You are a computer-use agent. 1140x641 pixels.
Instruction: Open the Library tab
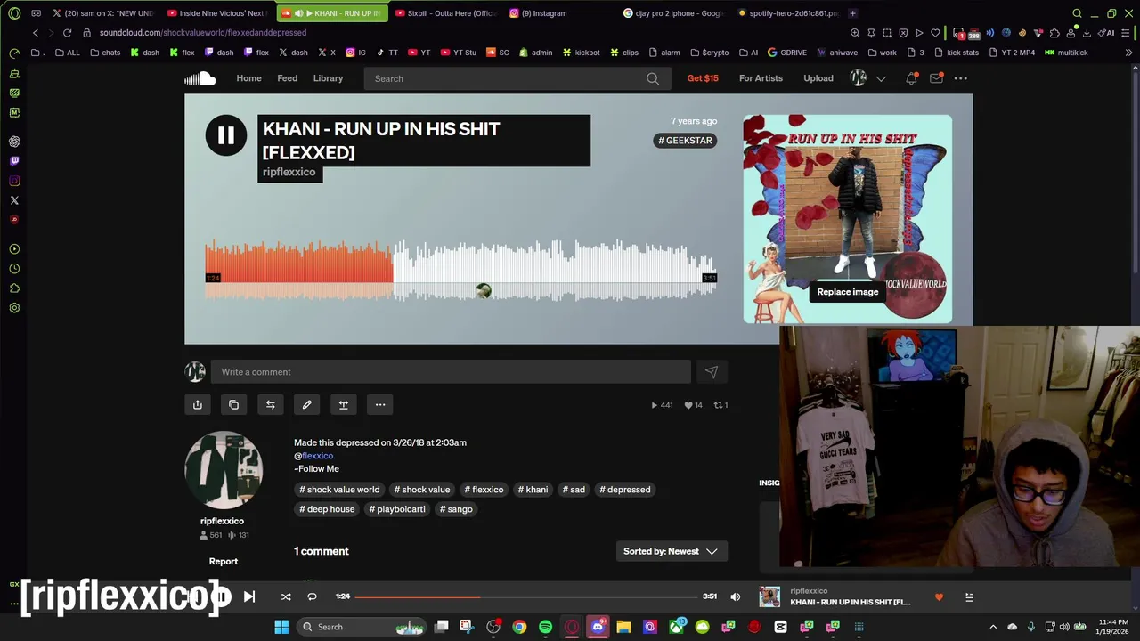(328, 78)
